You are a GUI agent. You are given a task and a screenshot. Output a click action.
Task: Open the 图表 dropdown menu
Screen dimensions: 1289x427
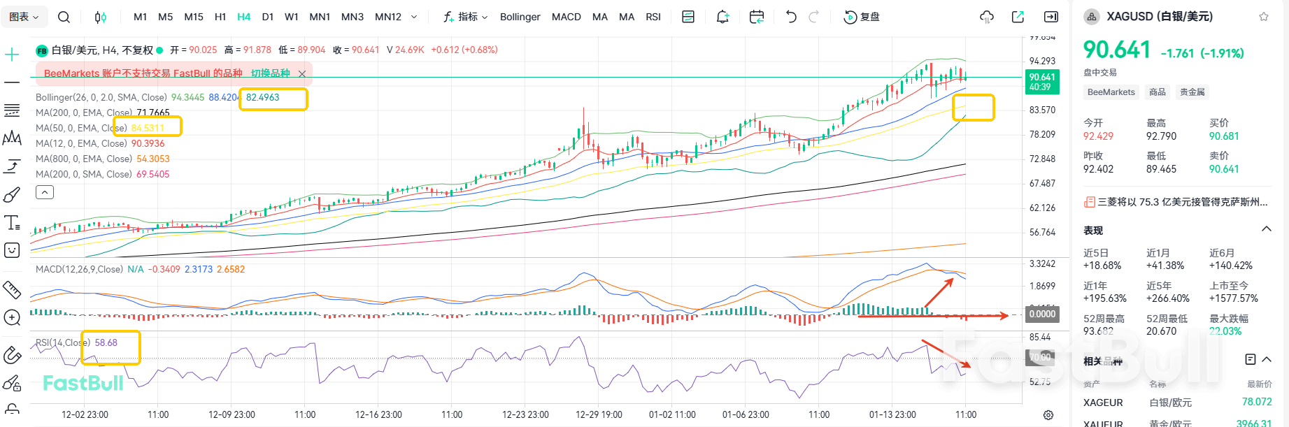click(24, 17)
